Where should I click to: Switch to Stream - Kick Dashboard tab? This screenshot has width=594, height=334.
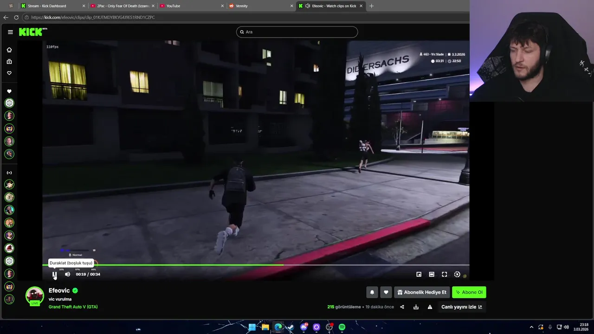53,6
